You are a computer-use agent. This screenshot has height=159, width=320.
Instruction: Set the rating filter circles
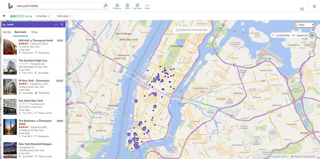[x=17, y=16]
